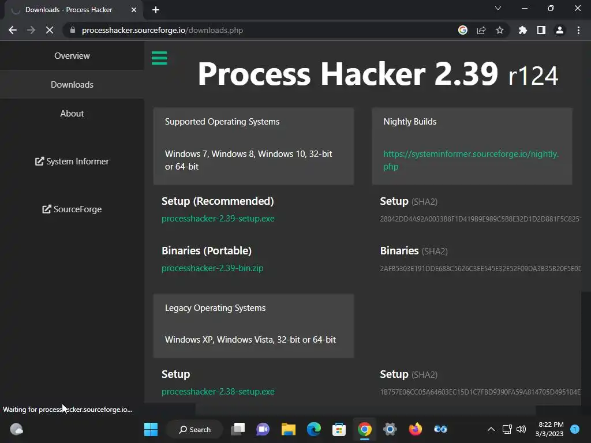Launch Microsoft Edge from the taskbar
This screenshot has width=591, height=443.
coord(313,429)
